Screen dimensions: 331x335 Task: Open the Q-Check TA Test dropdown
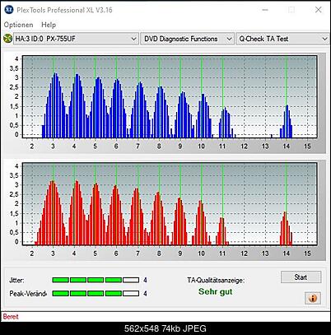pos(282,39)
